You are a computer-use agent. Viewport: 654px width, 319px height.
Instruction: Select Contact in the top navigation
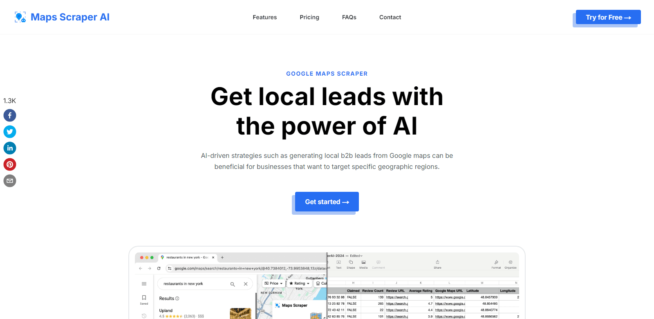pyautogui.click(x=390, y=17)
